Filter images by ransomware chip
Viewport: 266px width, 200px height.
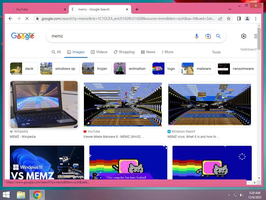click(237, 68)
